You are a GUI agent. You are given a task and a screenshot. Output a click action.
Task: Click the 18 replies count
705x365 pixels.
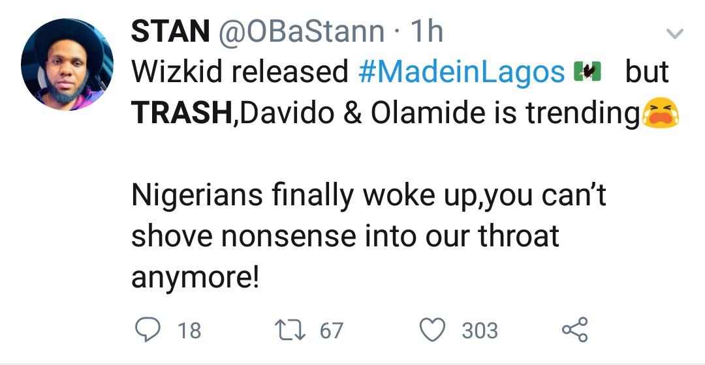[x=189, y=331]
